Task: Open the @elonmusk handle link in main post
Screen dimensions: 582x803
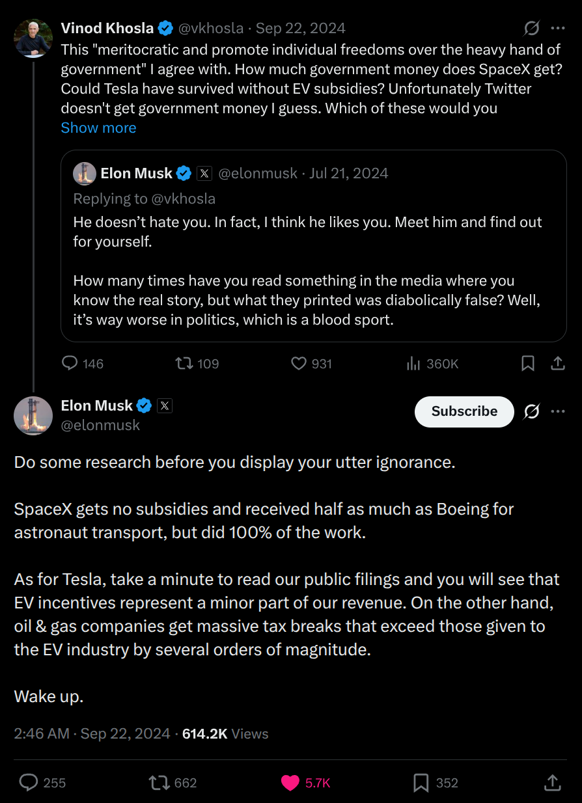Action: (100, 426)
